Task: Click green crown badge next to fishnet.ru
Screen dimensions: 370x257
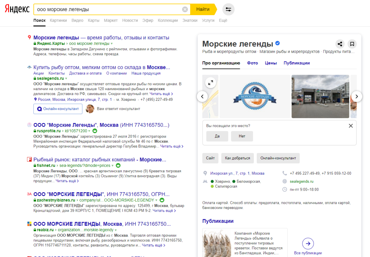Action: 118,166
